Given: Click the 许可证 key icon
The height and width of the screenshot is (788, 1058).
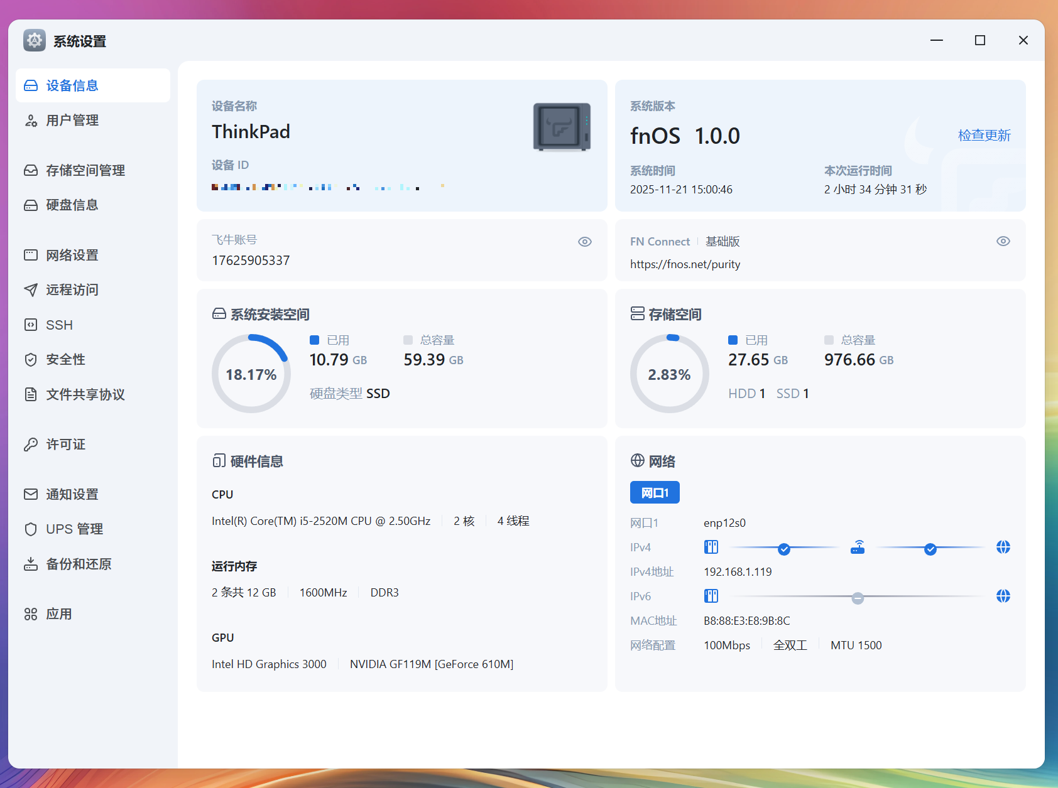Looking at the screenshot, I should click(31, 445).
